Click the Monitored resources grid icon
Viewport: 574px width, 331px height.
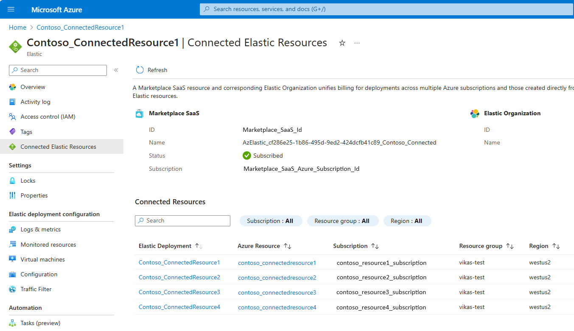[12, 245]
